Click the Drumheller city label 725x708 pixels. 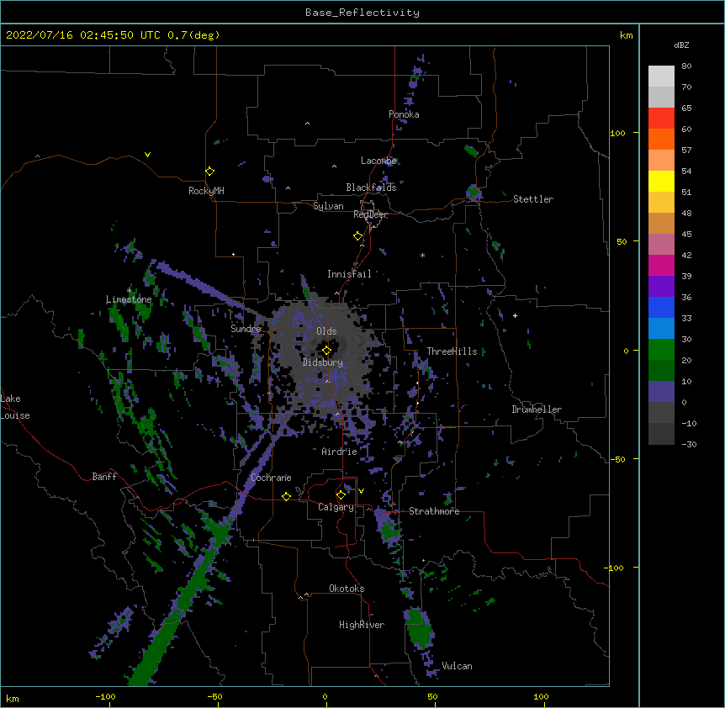537,409
